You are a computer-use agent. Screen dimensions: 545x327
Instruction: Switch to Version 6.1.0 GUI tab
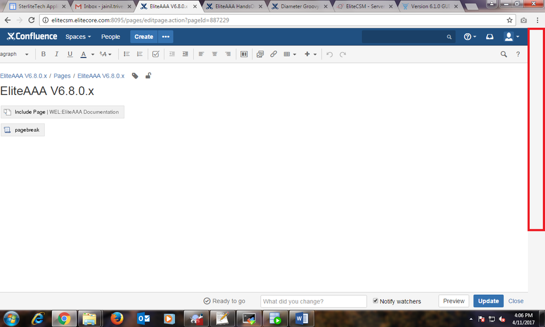coord(430,6)
